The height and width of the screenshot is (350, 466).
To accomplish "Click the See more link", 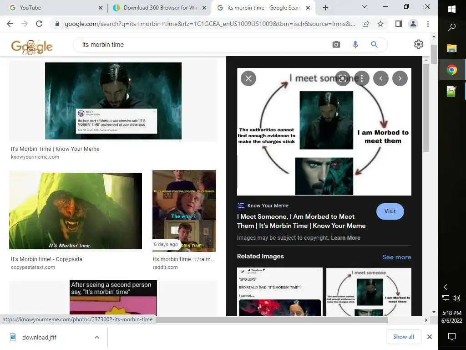I will 396,257.
